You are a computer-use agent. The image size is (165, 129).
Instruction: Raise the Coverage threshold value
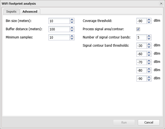click(149, 19)
